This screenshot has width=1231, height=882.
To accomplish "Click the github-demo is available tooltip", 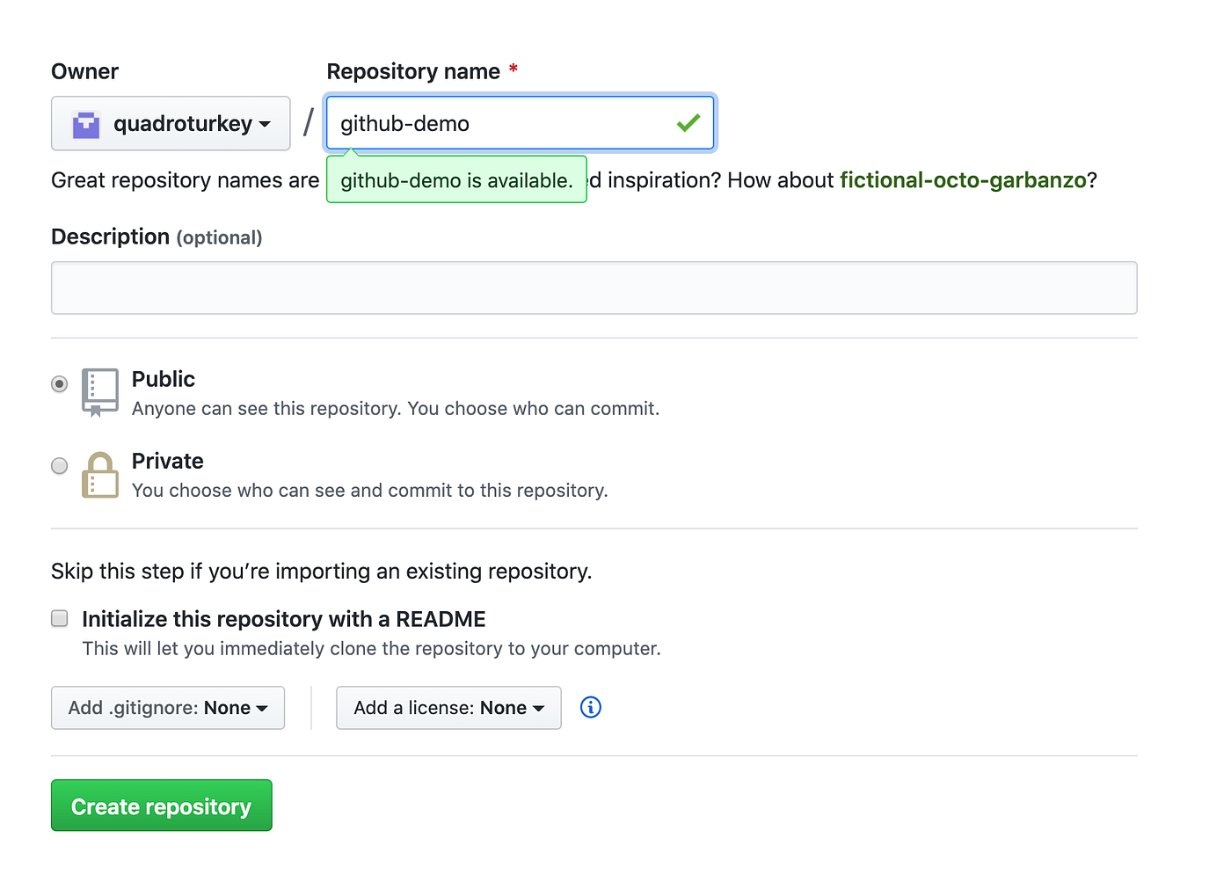I will click(x=456, y=180).
